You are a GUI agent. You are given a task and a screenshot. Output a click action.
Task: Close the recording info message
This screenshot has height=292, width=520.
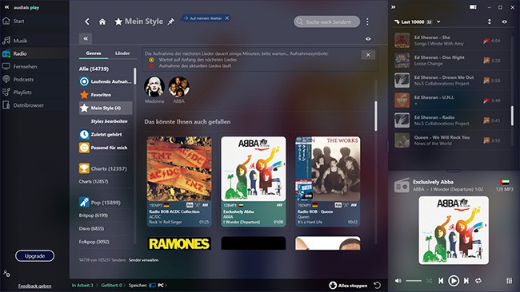[x=368, y=55]
